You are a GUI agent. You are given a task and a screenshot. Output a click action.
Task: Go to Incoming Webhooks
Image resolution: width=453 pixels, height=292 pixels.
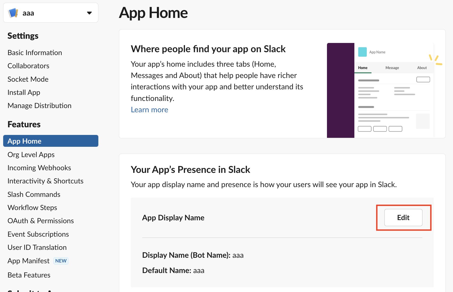[39, 168]
